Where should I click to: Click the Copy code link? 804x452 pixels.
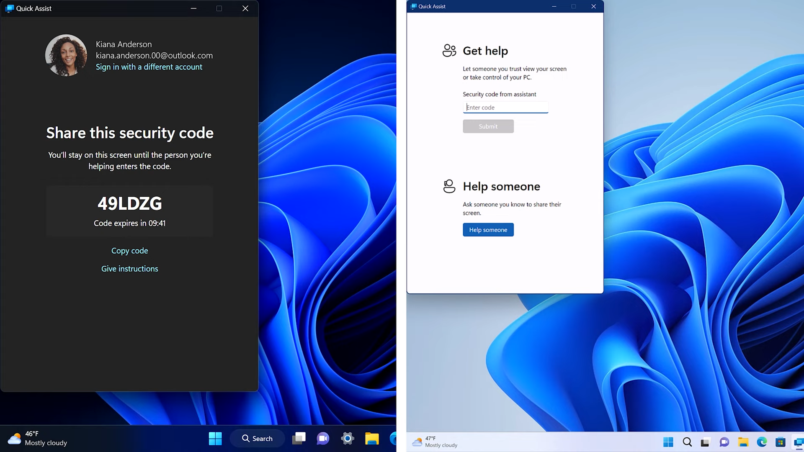(129, 251)
